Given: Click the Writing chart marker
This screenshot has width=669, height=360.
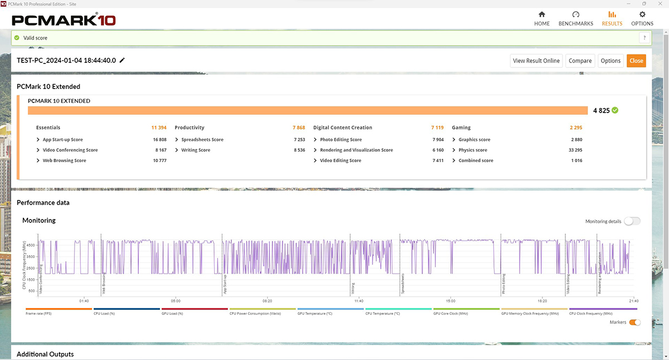Looking at the screenshot, I should click(353, 289).
